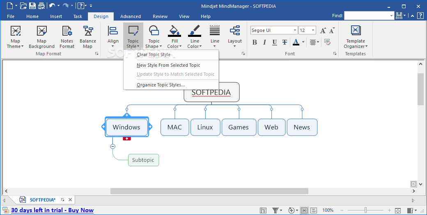Click the outline view icon in status bar
This screenshot has width=427, height=215.
263,210
